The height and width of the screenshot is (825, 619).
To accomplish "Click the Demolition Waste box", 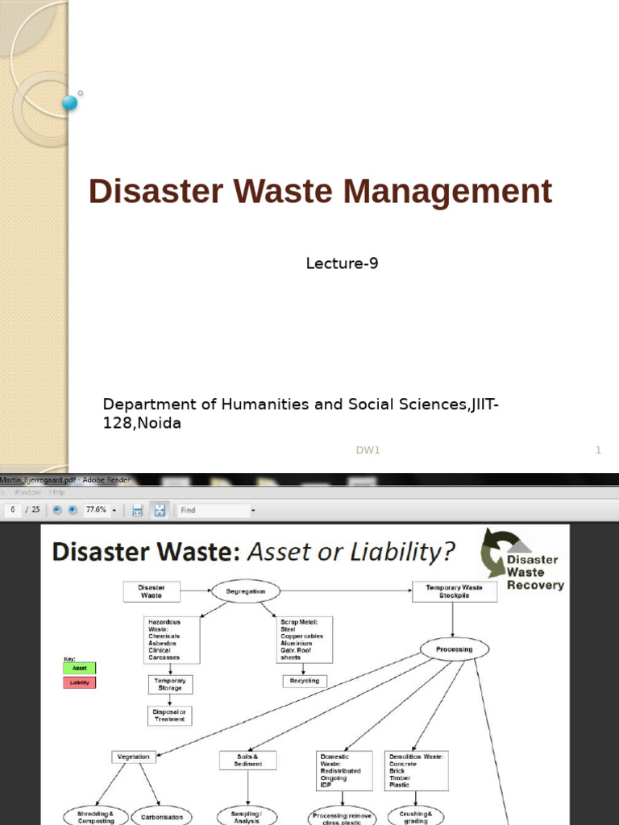I will click(417, 771).
